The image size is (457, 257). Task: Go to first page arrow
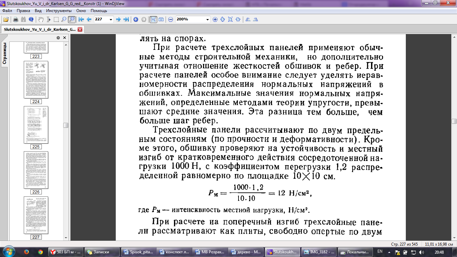pyautogui.click(x=81, y=19)
